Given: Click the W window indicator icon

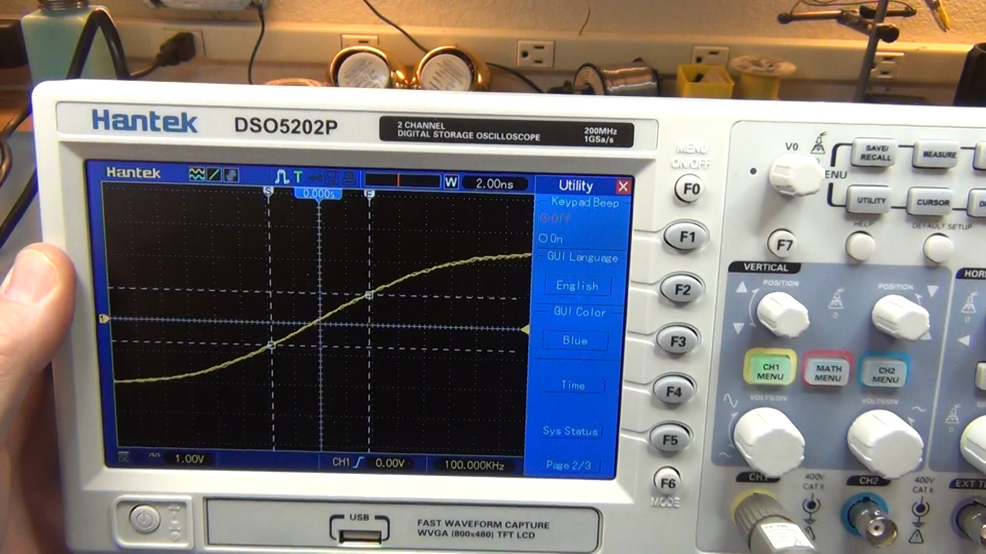Looking at the screenshot, I should pyautogui.click(x=451, y=182).
